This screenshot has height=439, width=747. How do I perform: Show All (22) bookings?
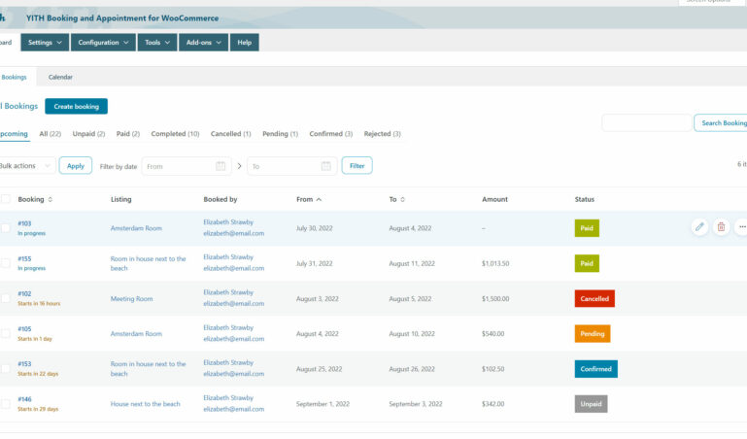coord(50,134)
